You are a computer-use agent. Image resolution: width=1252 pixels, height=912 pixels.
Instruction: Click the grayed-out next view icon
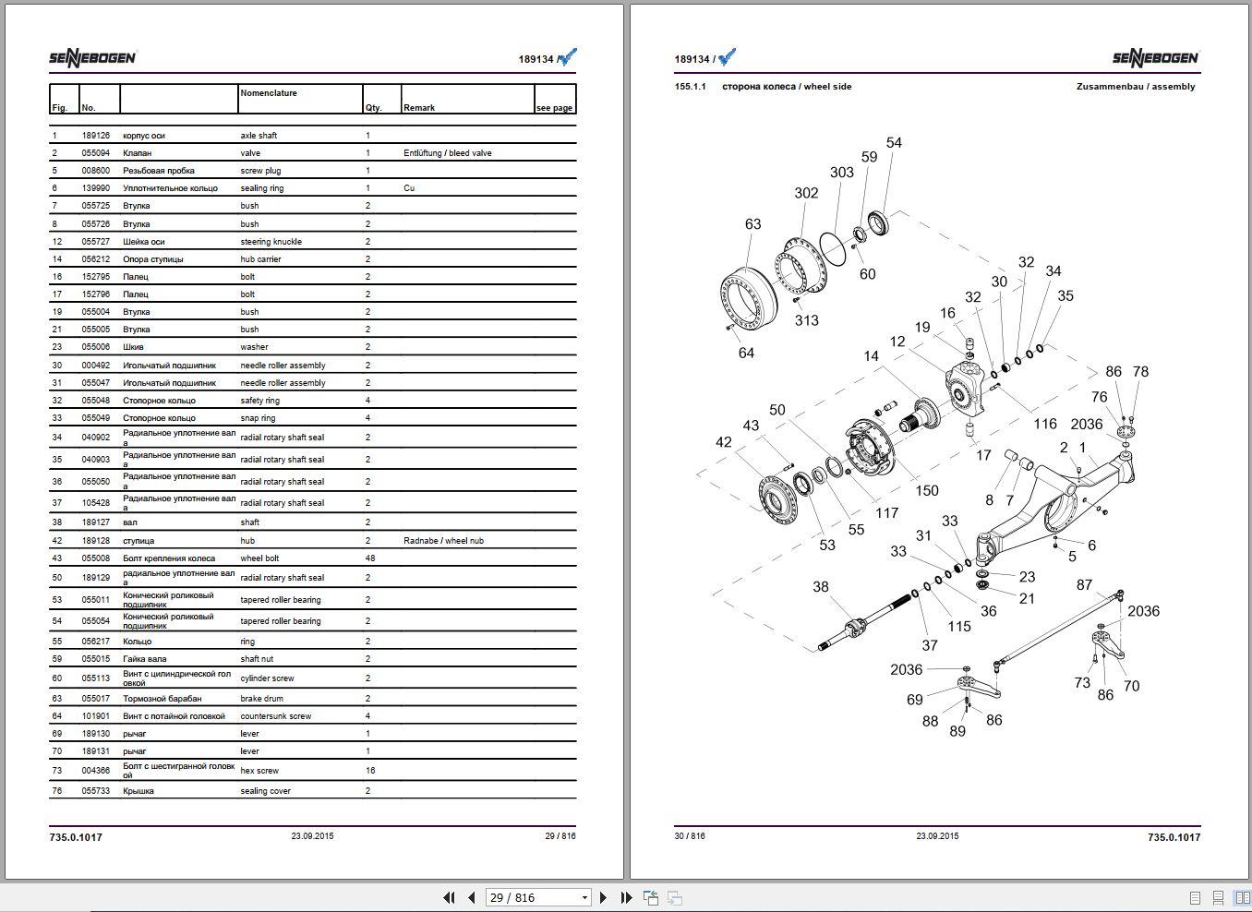coord(675,897)
